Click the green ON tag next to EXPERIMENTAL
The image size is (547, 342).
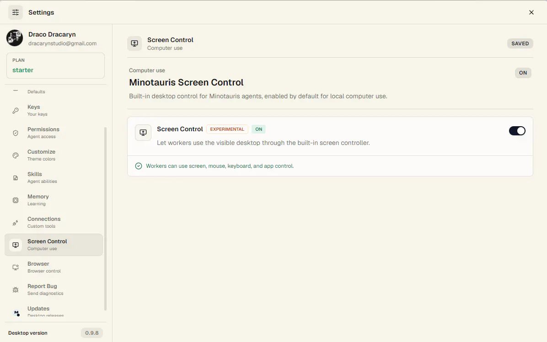pyautogui.click(x=258, y=129)
